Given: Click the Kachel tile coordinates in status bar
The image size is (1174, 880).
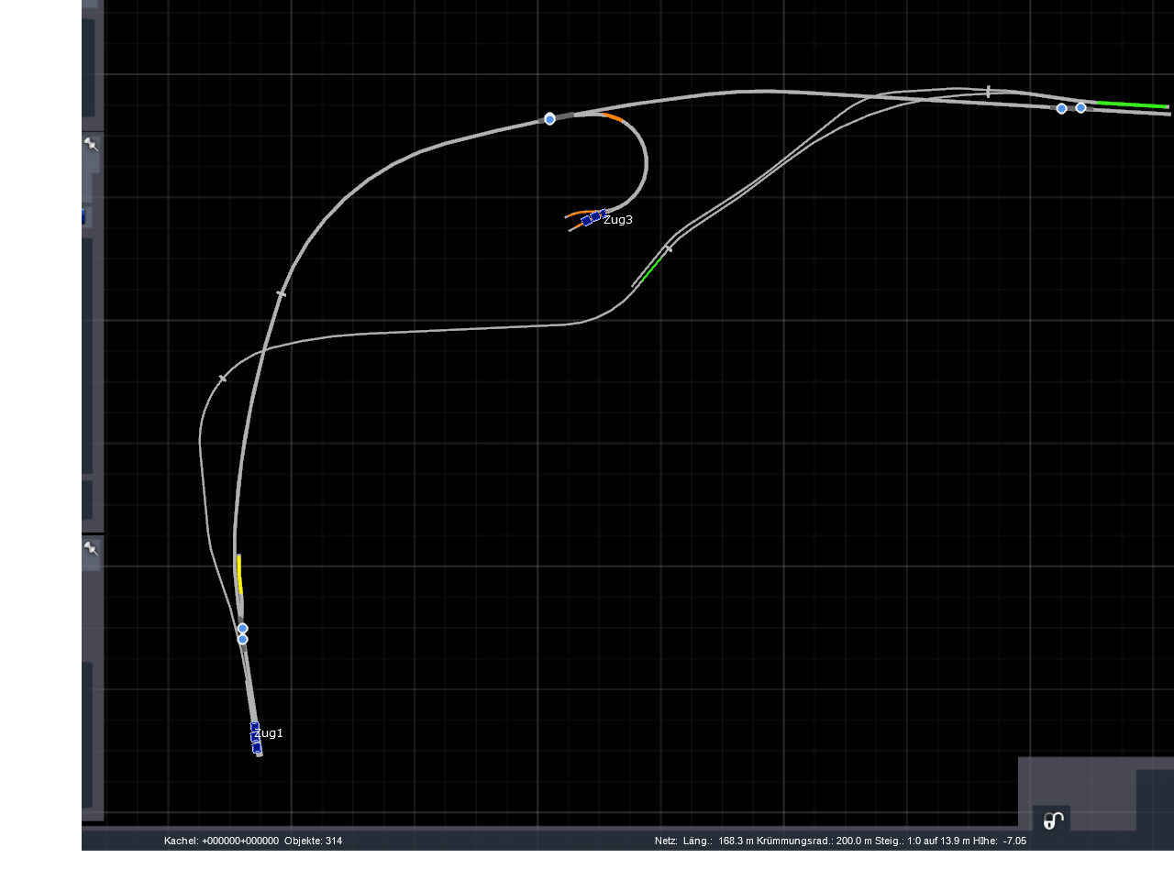Looking at the screenshot, I should (221, 841).
